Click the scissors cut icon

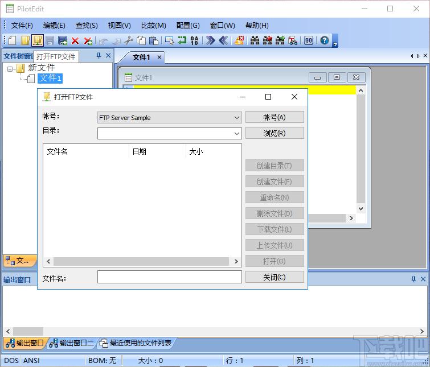coord(129,40)
